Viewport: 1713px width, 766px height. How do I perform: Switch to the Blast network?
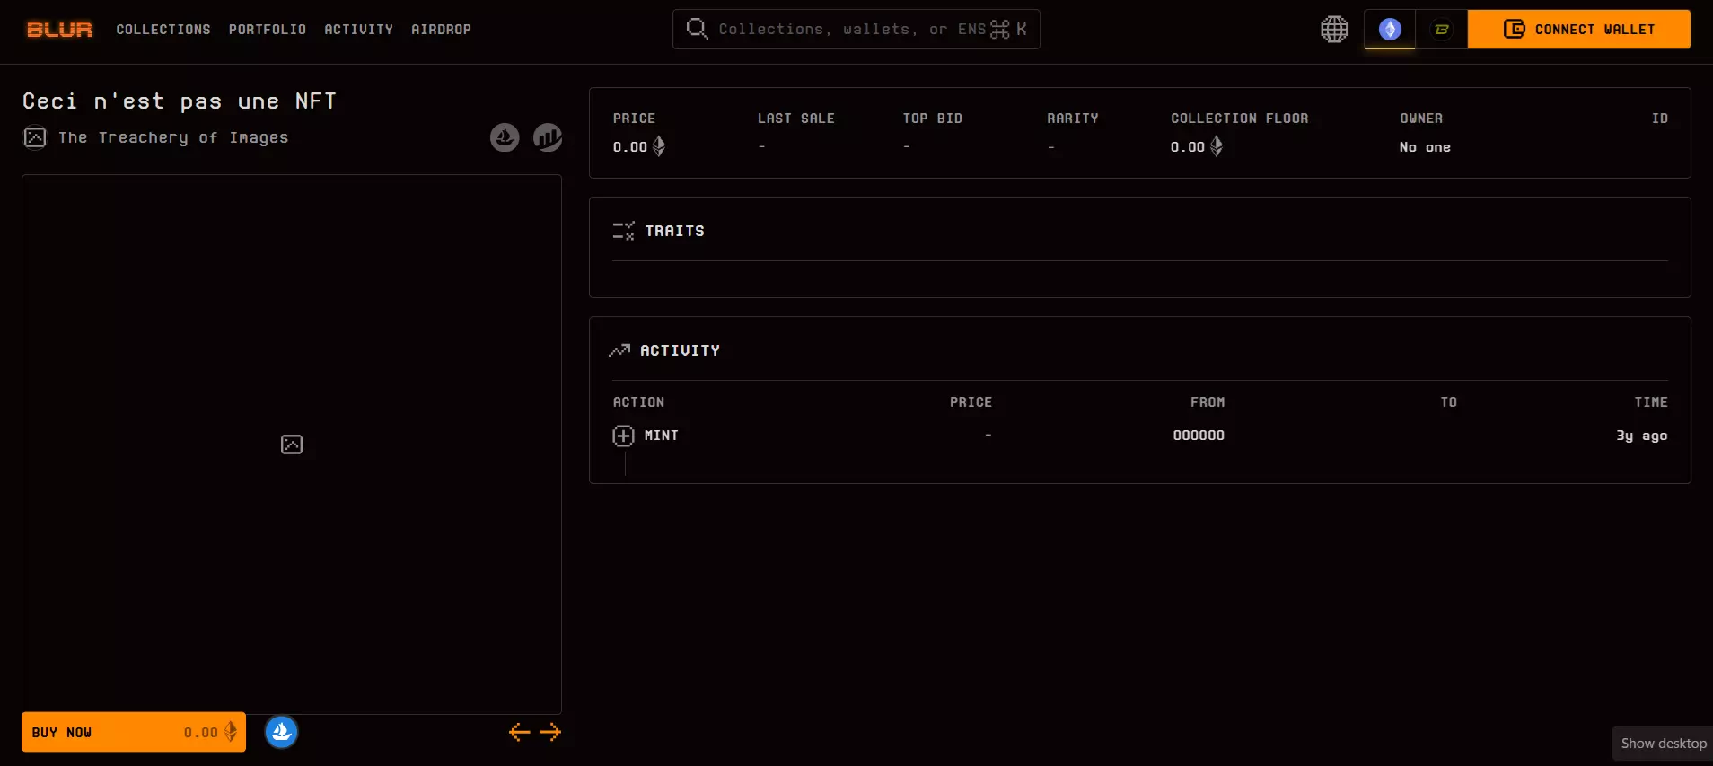click(x=1442, y=30)
